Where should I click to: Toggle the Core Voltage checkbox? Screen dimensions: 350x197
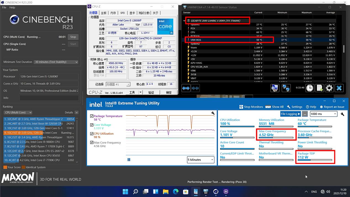(x=92, y=125)
